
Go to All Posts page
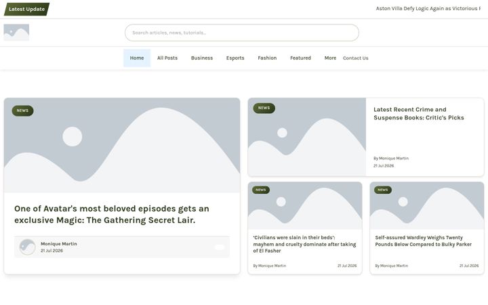coord(167,58)
